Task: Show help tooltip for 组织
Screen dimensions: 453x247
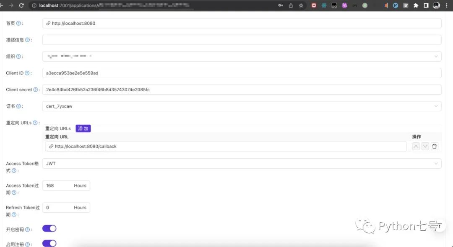Action: coord(18,57)
